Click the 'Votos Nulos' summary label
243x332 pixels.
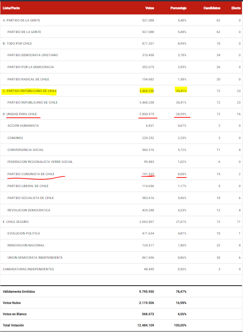coord(12,303)
